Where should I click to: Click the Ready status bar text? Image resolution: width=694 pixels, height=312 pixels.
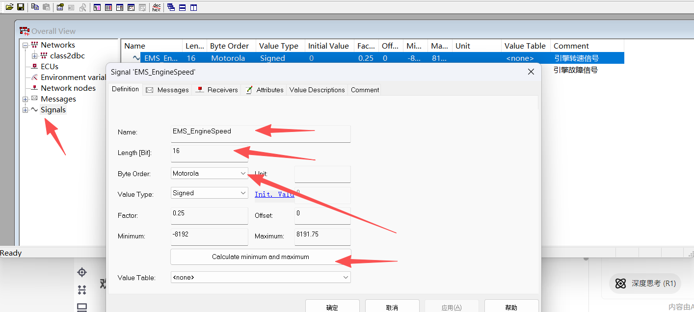tap(11, 253)
